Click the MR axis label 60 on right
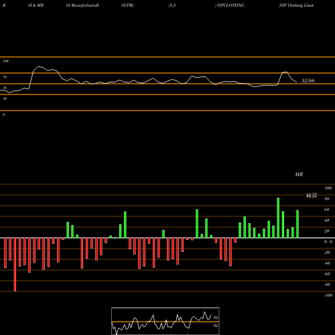This screenshot has width=335, height=335. coord(326,210)
